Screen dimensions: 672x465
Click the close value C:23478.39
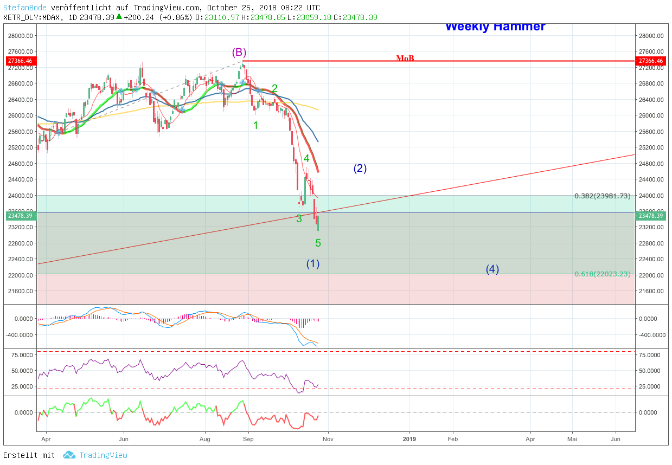coord(355,17)
